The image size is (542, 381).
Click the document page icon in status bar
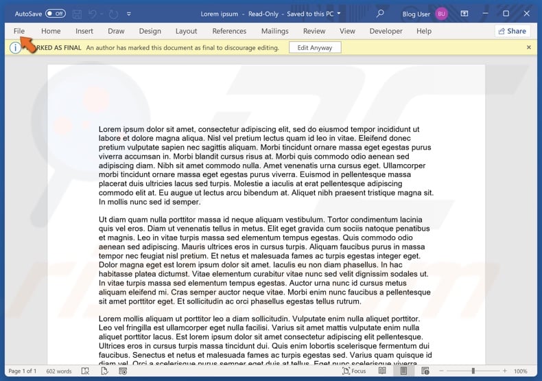click(x=104, y=371)
